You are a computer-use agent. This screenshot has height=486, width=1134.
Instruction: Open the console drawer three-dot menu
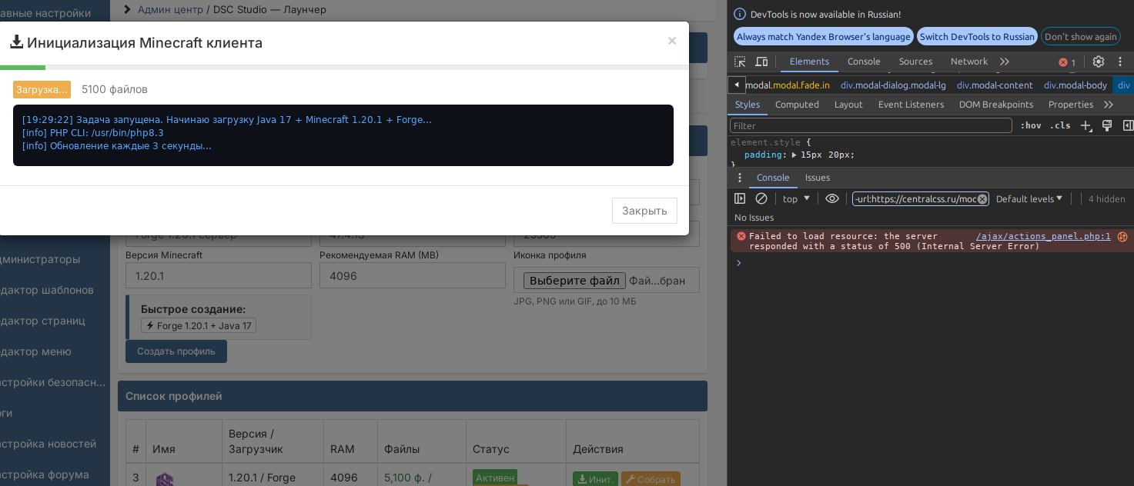point(740,178)
